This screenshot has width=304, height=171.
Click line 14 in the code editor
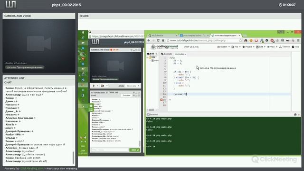coord(229,94)
